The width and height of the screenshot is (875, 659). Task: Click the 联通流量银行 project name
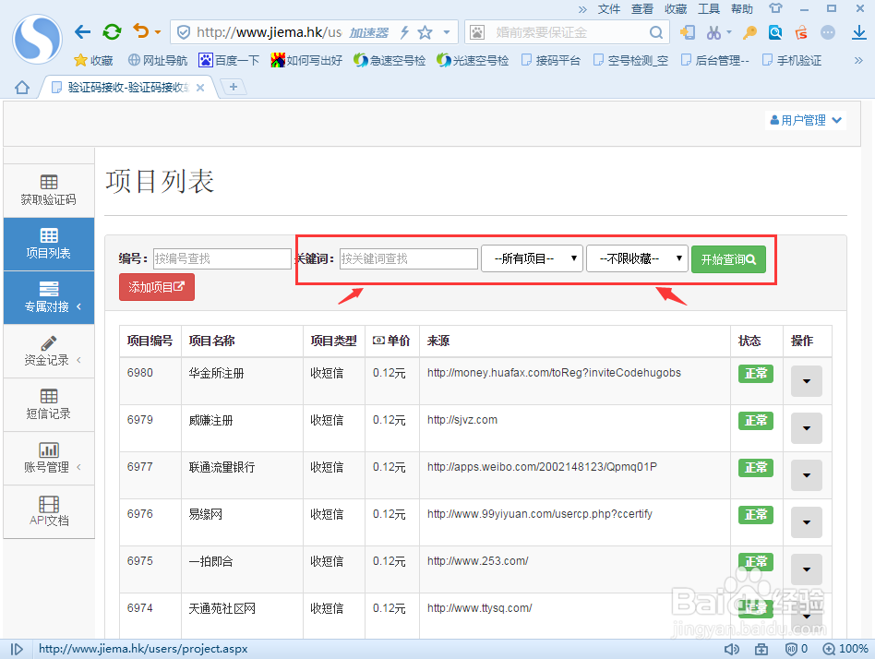coord(222,467)
